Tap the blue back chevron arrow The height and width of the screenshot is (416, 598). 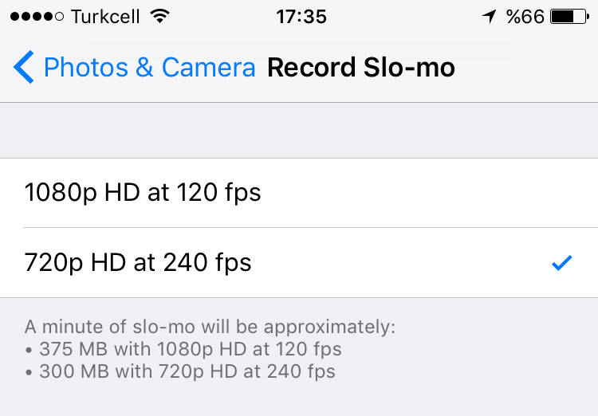[x=24, y=67]
